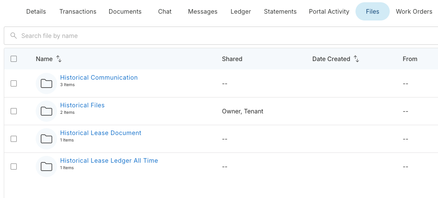Viewport: 438px width, 198px height.
Task: Click the '2 Items' count text
Action: [x=67, y=112]
